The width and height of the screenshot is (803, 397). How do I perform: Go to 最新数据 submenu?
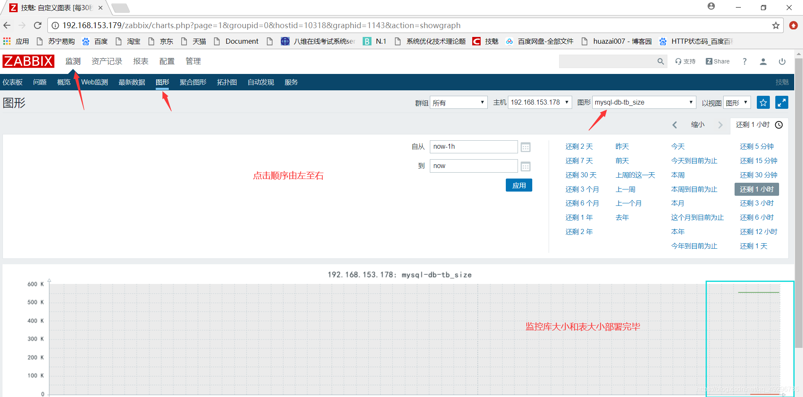point(132,82)
